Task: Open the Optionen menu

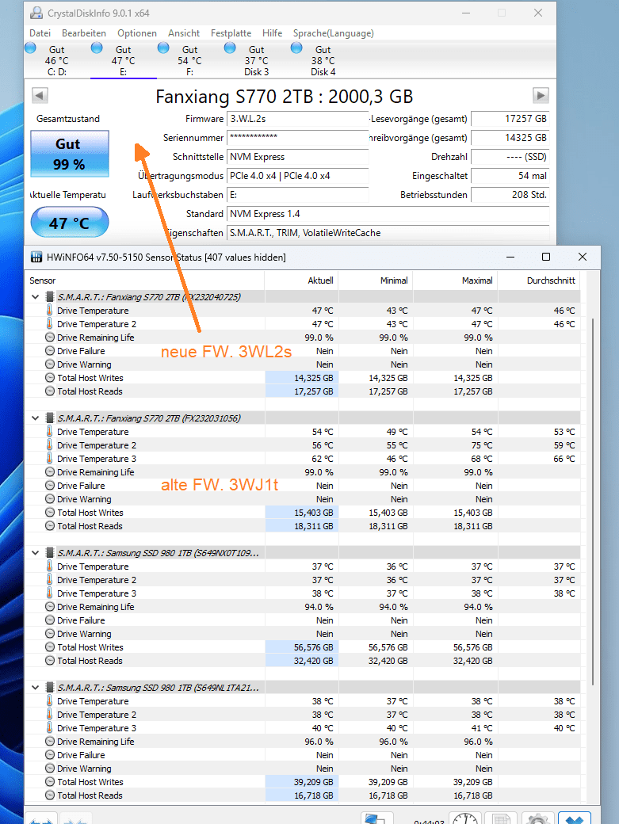Action: [x=137, y=33]
